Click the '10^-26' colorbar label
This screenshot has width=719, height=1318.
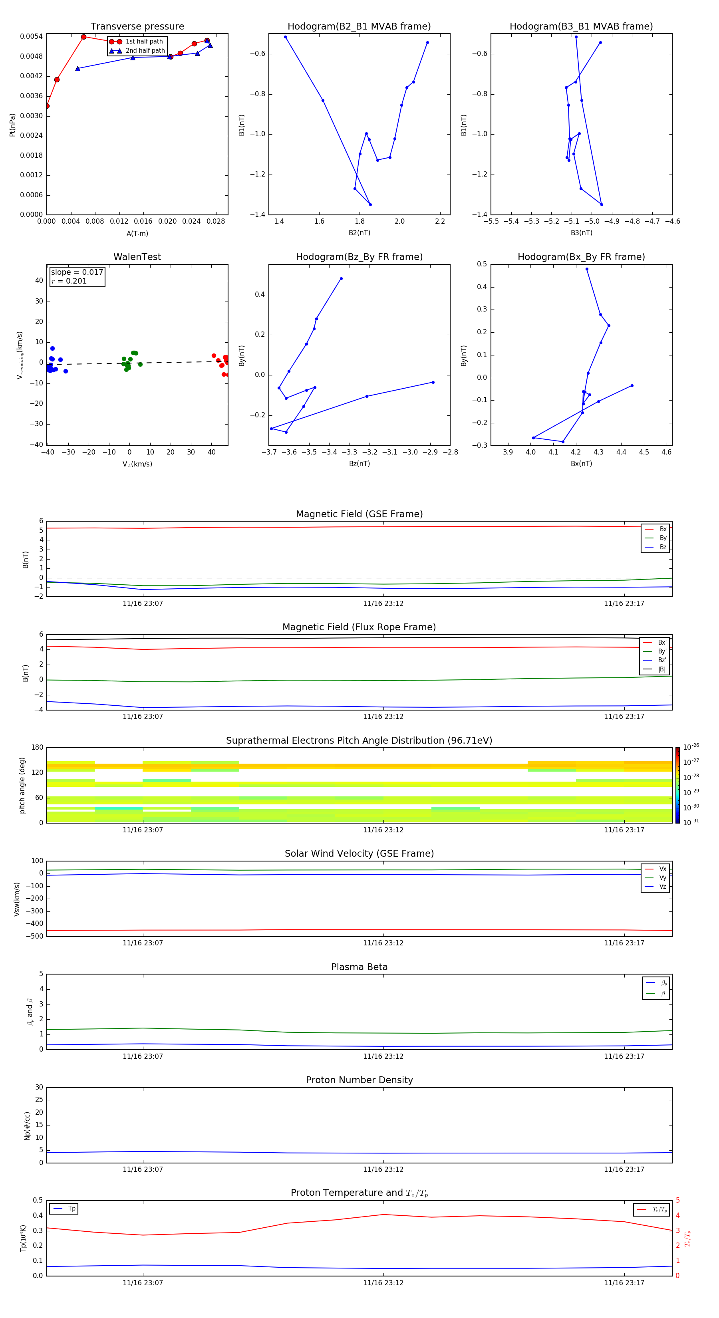691,747
